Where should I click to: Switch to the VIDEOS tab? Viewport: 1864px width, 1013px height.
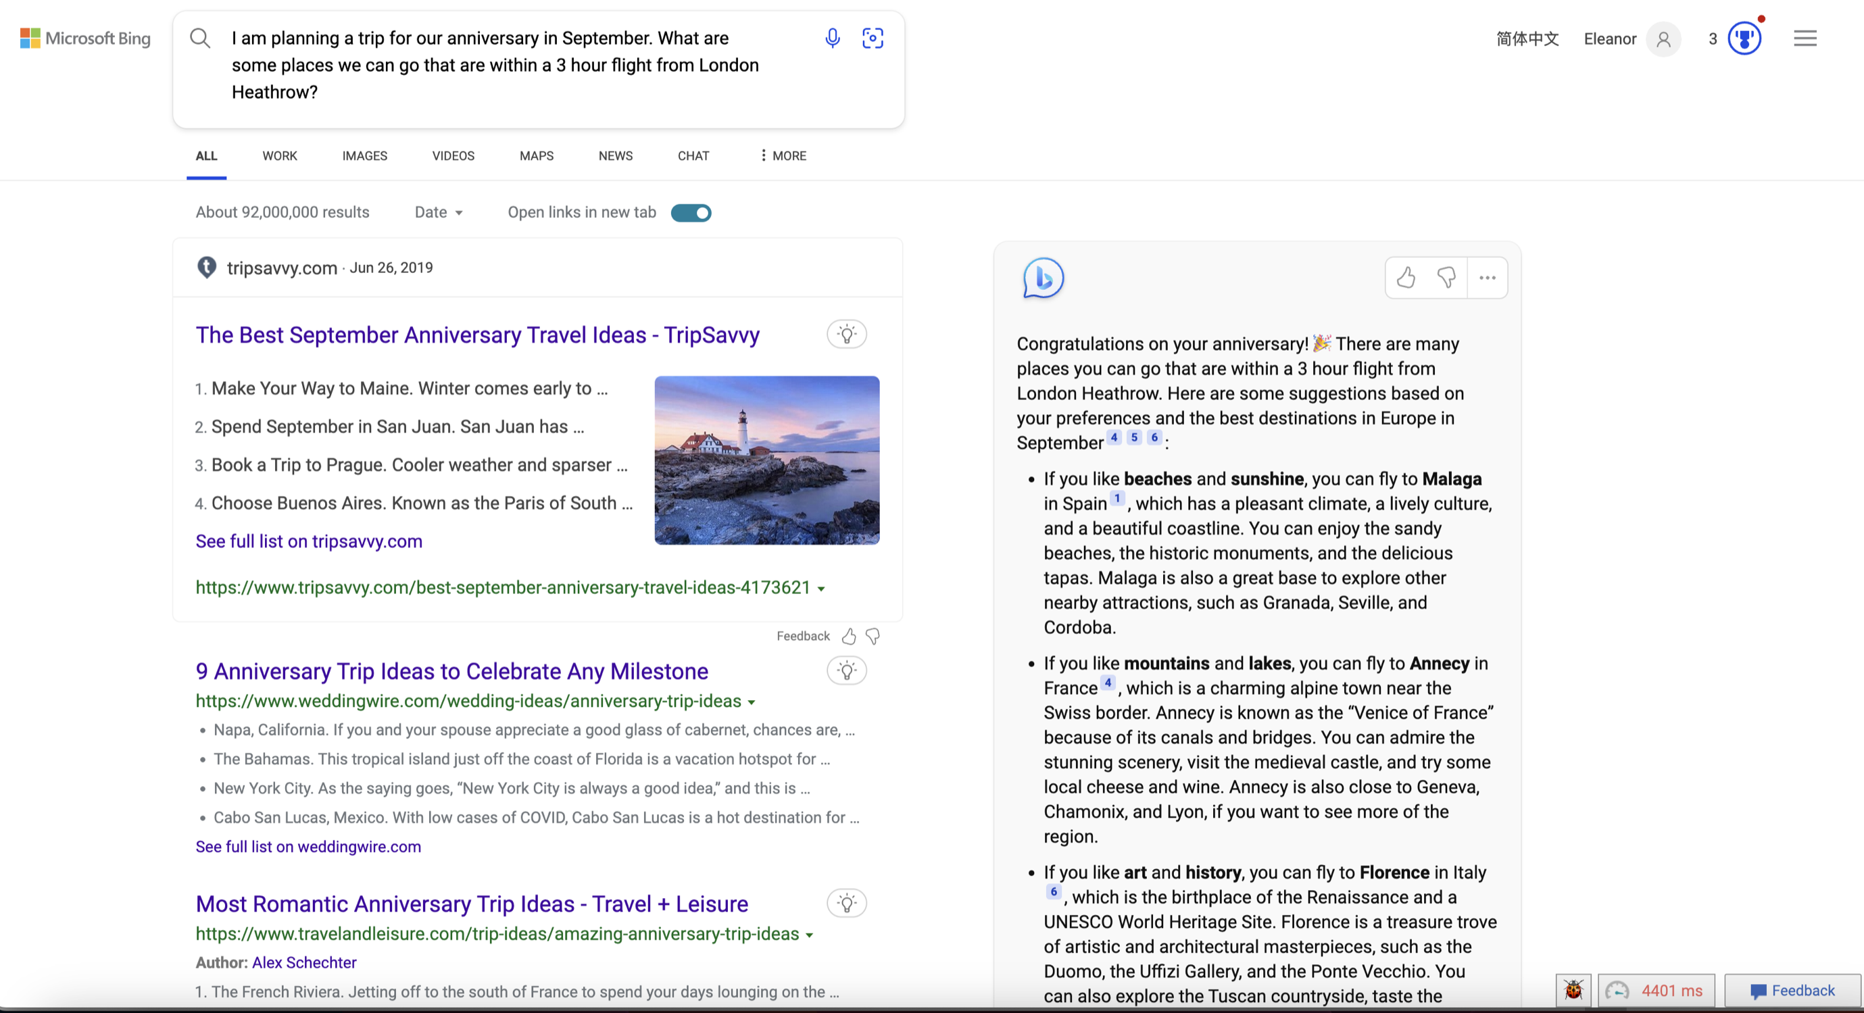(x=453, y=155)
